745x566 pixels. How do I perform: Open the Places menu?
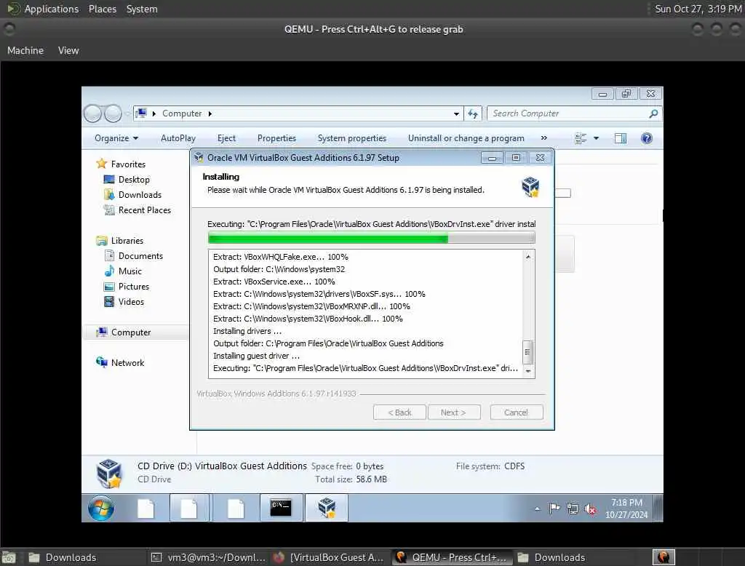click(102, 9)
